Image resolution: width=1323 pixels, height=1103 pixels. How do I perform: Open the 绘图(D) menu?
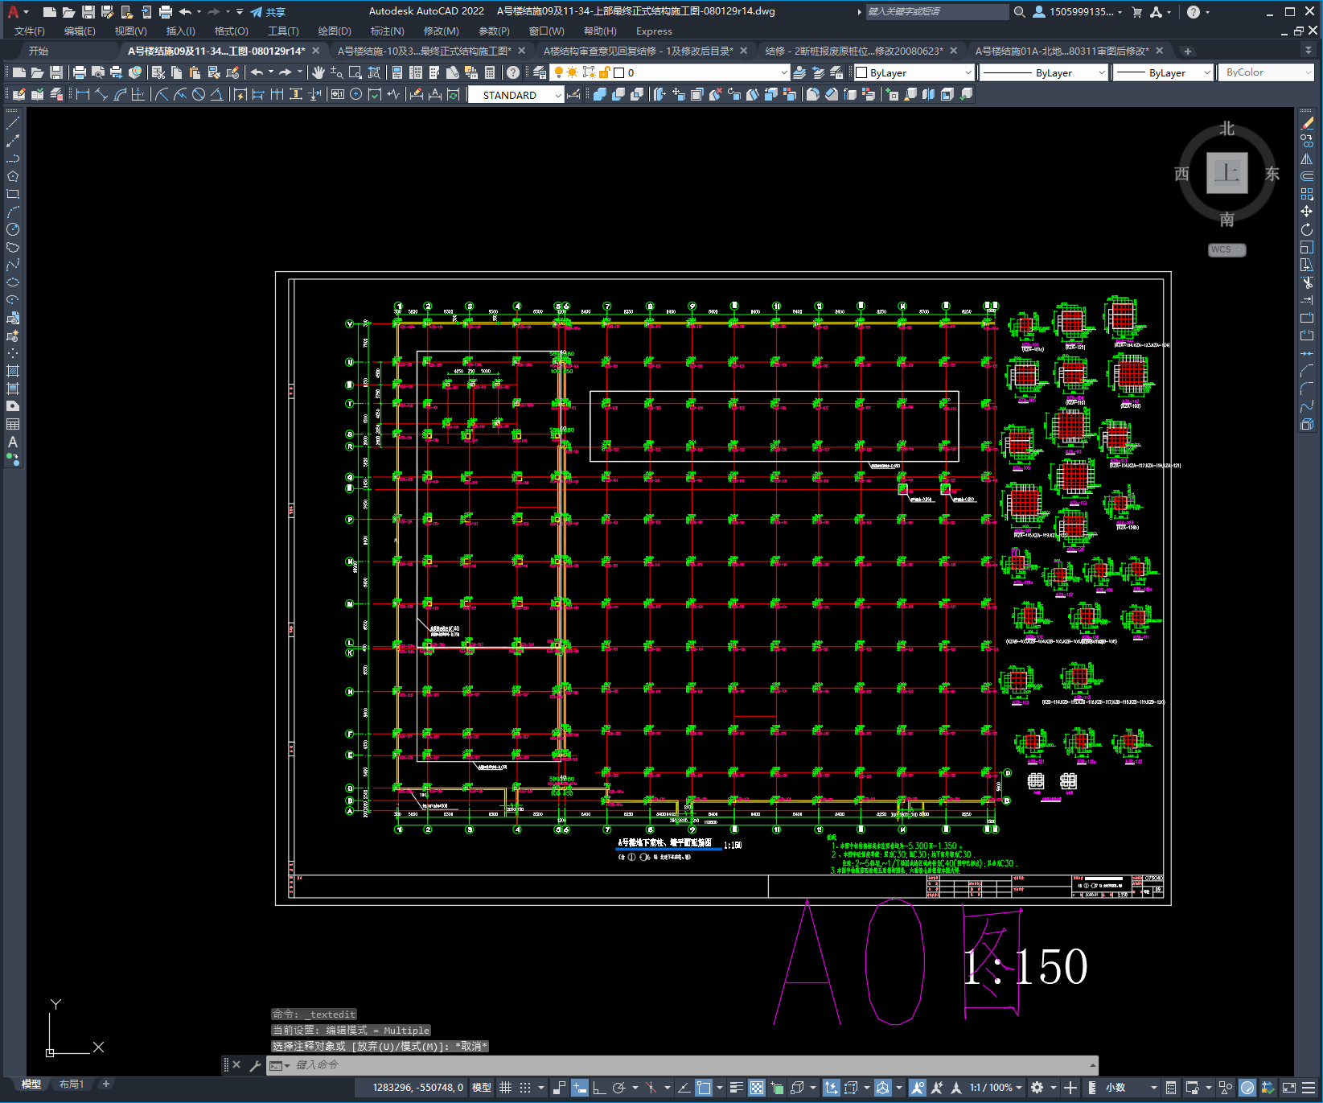tap(335, 31)
